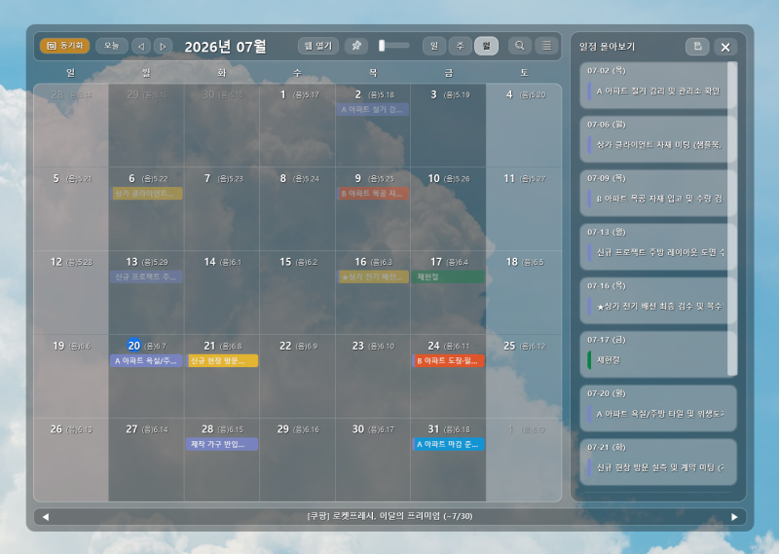The image size is (779, 554).
Task: Toggle the pin icon in toolbar
Action: coord(356,46)
